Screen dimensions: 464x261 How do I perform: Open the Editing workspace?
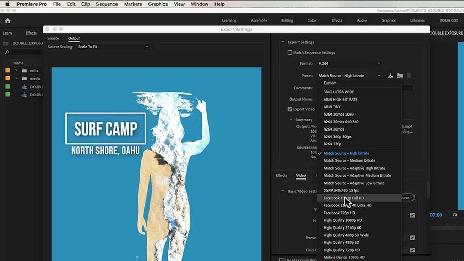[287, 21]
